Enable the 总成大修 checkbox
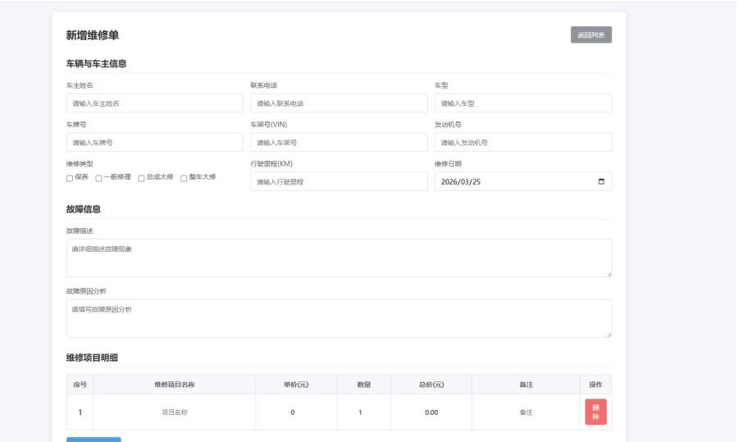 (141, 178)
